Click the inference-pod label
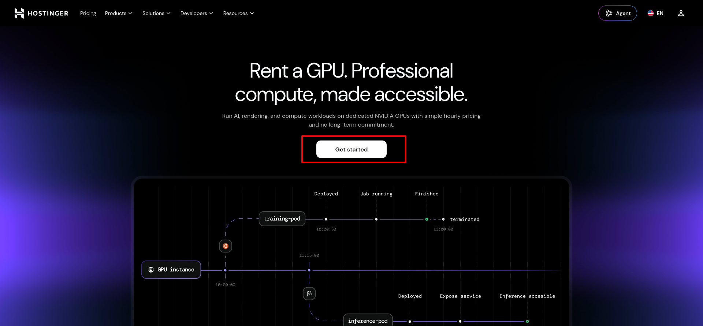The height and width of the screenshot is (326, 703). tap(368, 321)
